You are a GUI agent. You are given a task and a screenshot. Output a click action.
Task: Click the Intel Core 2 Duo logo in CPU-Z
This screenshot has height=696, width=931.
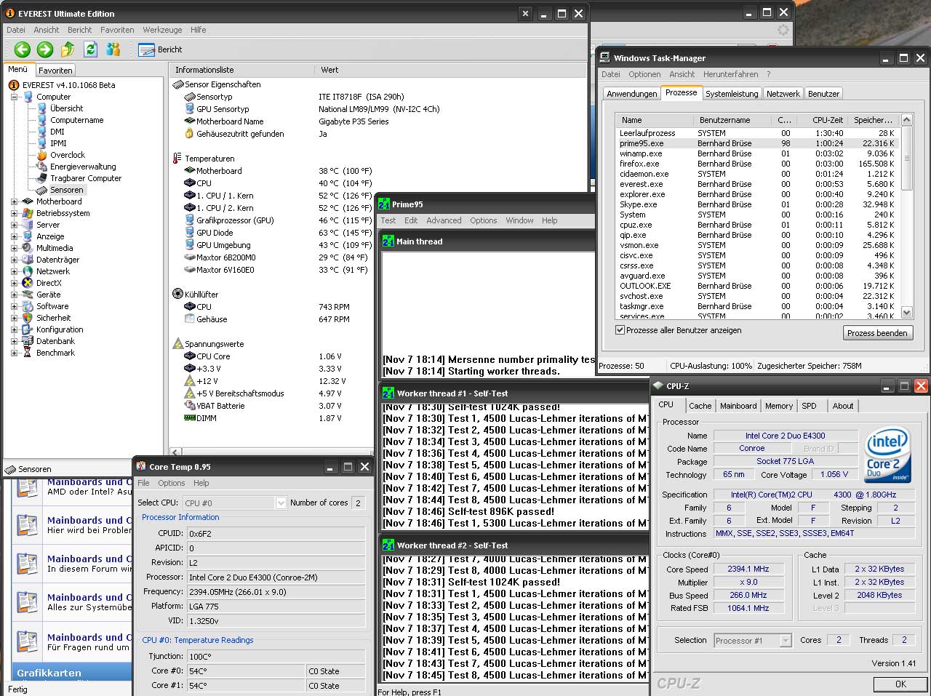pos(888,455)
